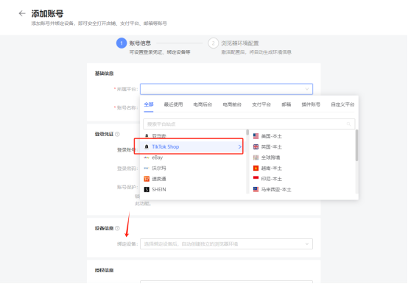Click the Malaysia flag for 马来西亚-本土
The image size is (408, 284).
256,189
